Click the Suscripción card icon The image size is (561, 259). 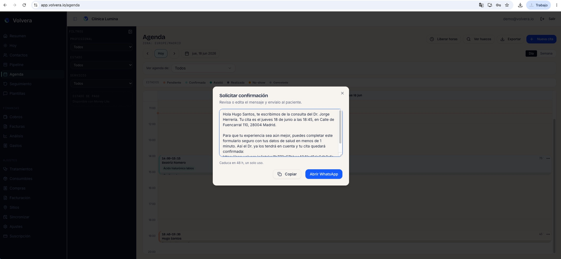point(5,236)
